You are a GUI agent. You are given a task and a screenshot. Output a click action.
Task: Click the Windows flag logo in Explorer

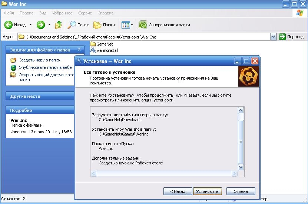pos(299,13)
